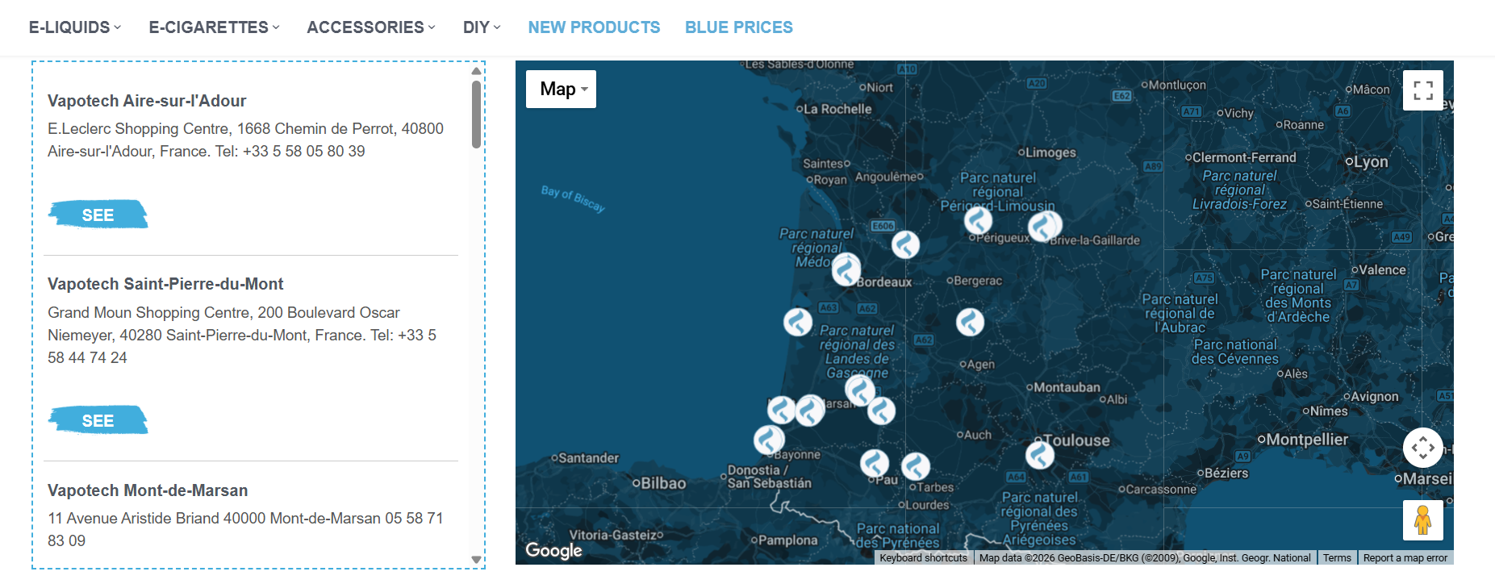Screen dimensions: 1495x584
Task: Click the Montpellier city label
Action: (x=1307, y=440)
